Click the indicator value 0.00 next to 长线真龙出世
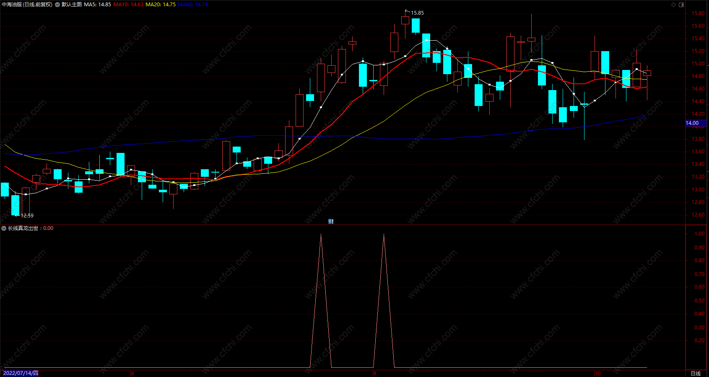The width and height of the screenshot is (709, 377). [x=48, y=228]
